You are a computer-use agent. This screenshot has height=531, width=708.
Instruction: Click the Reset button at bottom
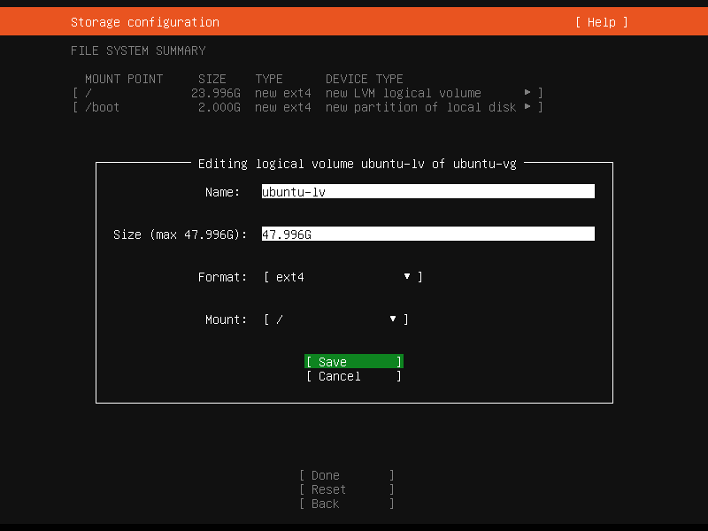point(347,489)
